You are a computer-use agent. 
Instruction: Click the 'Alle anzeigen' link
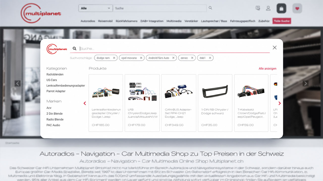pyautogui.click(x=267, y=69)
